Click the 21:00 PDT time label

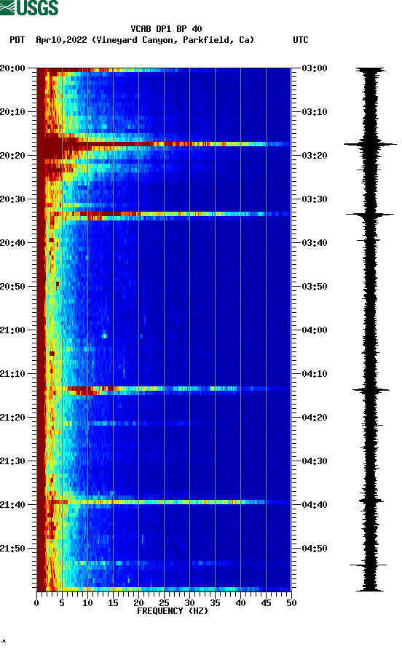pyautogui.click(x=12, y=330)
